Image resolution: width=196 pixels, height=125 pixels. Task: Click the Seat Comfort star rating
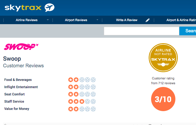tap(82, 94)
